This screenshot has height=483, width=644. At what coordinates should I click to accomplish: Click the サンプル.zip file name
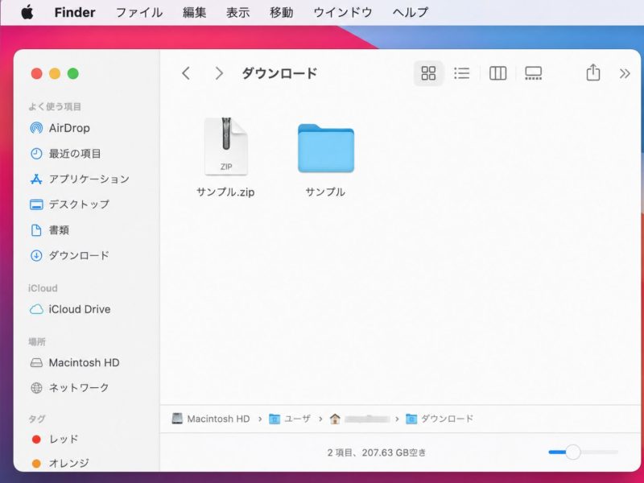point(225,192)
